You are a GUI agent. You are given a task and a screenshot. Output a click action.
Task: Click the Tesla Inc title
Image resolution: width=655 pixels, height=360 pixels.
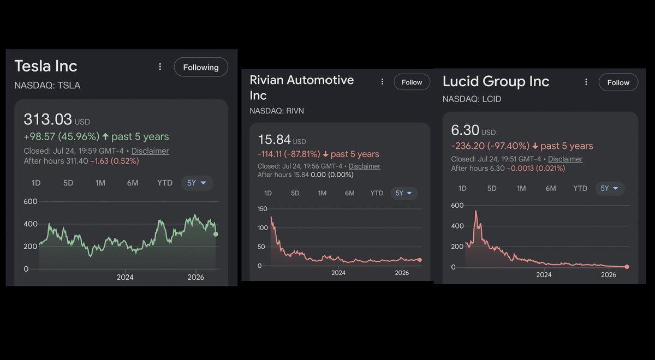[46, 66]
